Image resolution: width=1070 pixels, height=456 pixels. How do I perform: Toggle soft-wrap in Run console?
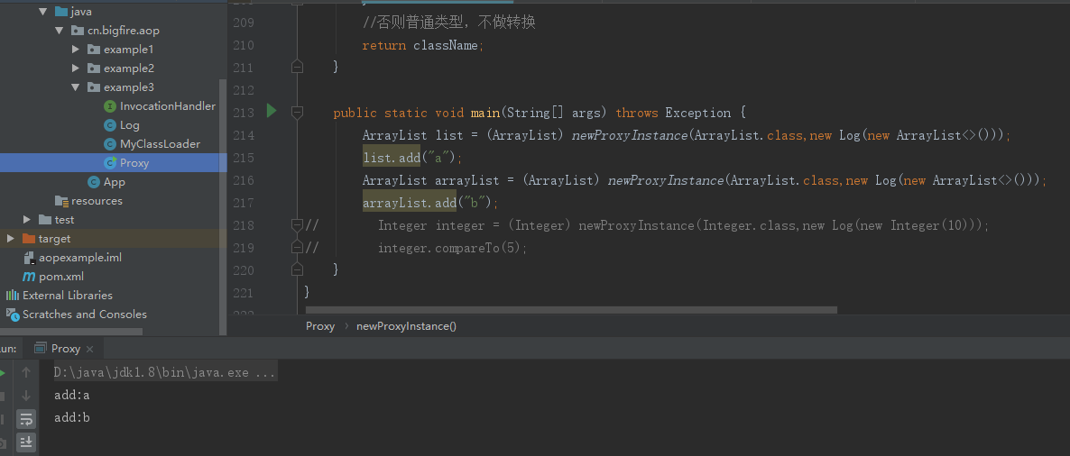[x=26, y=418]
